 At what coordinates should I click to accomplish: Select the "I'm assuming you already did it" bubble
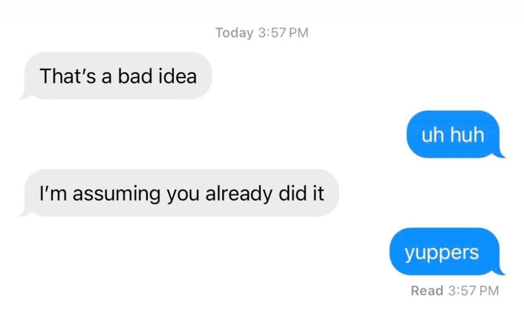pos(179,193)
